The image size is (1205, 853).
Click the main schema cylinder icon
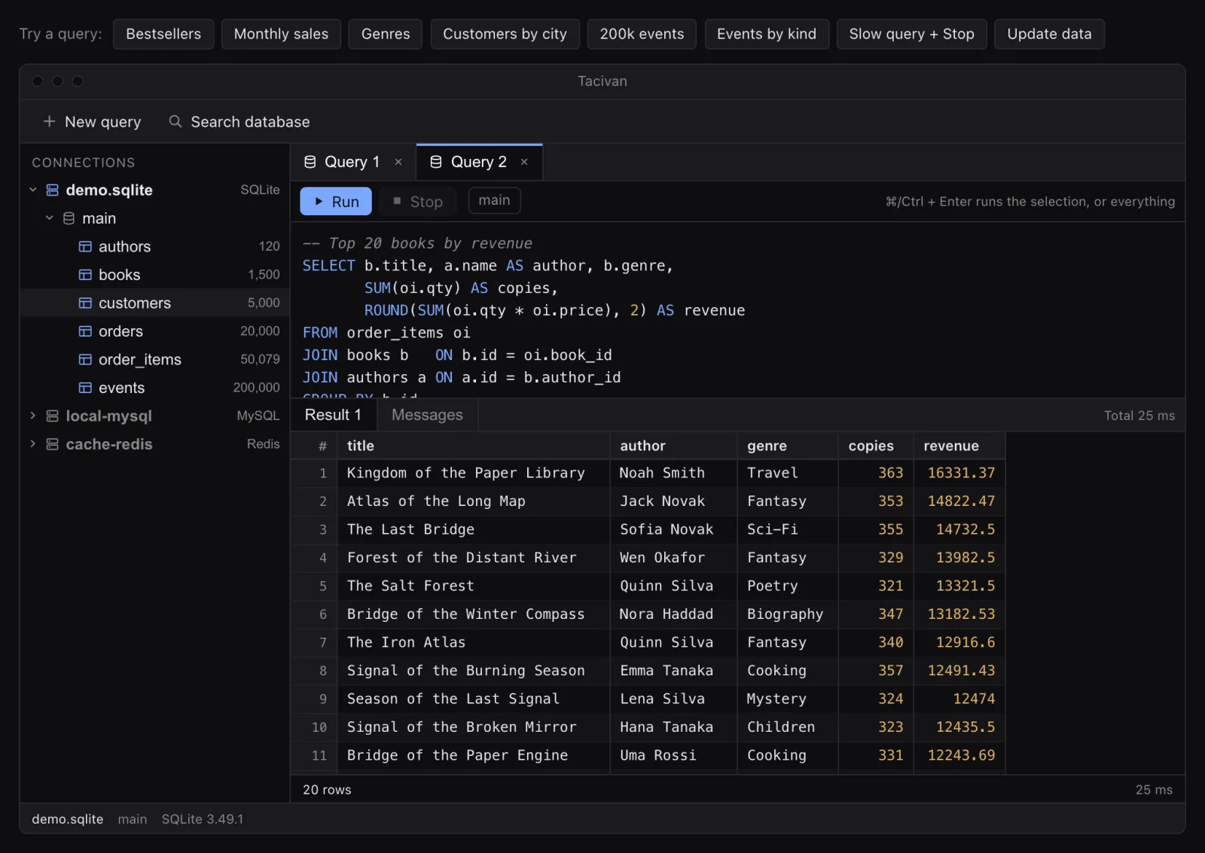coord(69,218)
